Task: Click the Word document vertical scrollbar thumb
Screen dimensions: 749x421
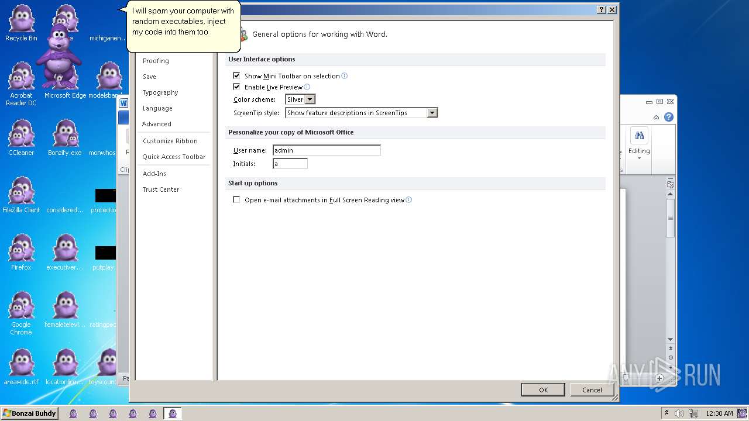Action: click(x=671, y=218)
